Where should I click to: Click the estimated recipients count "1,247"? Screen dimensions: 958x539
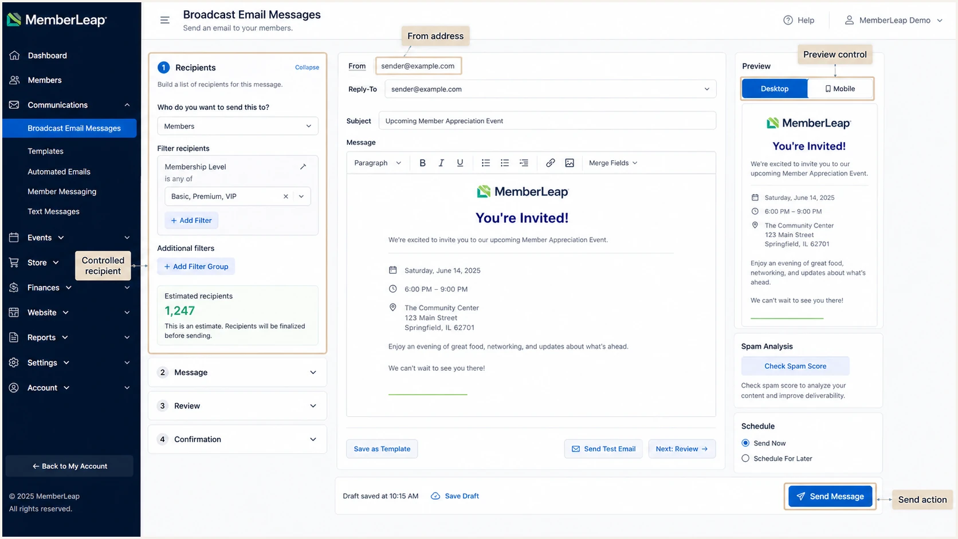(x=180, y=311)
